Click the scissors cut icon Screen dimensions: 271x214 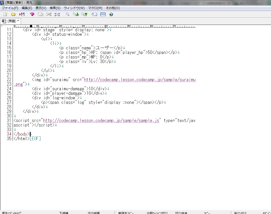[x=49, y=14]
